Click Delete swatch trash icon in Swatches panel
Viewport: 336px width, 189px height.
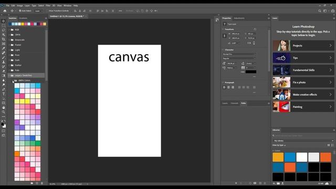pyautogui.click(x=42, y=183)
